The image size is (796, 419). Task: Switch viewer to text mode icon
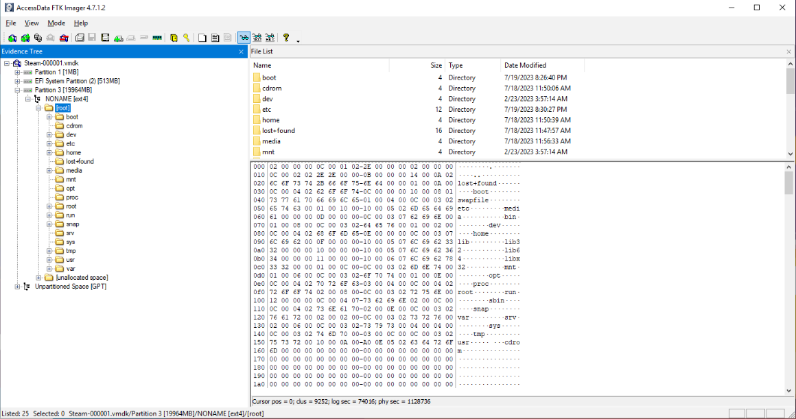pos(257,38)
